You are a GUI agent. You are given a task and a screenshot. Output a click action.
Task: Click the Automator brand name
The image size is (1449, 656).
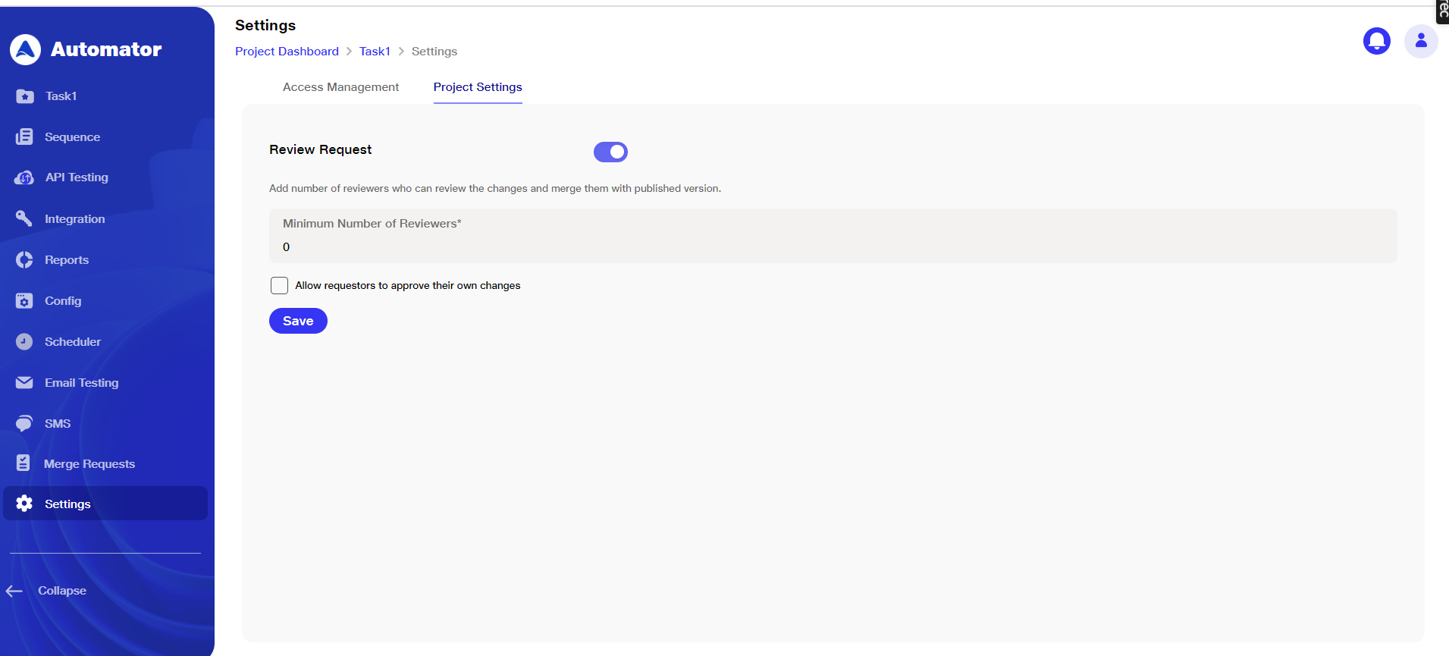[x=106, y=49]
